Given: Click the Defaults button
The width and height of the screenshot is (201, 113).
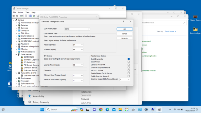Looking at the screenshot, I should 124,38.
